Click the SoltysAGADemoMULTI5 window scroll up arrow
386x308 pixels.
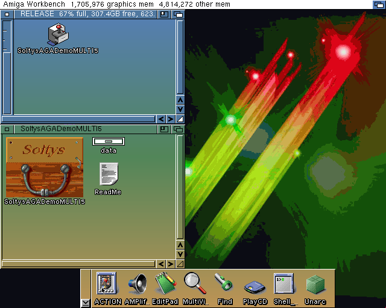180,245
